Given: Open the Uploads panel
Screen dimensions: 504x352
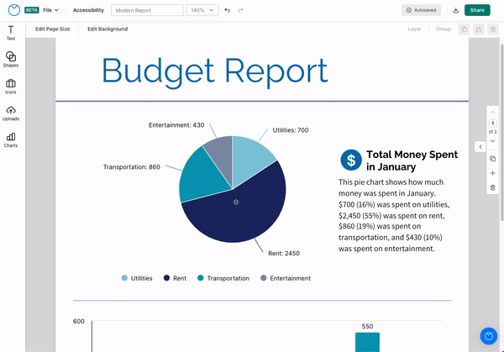Looking at the screenshot, I should [11, 113].
